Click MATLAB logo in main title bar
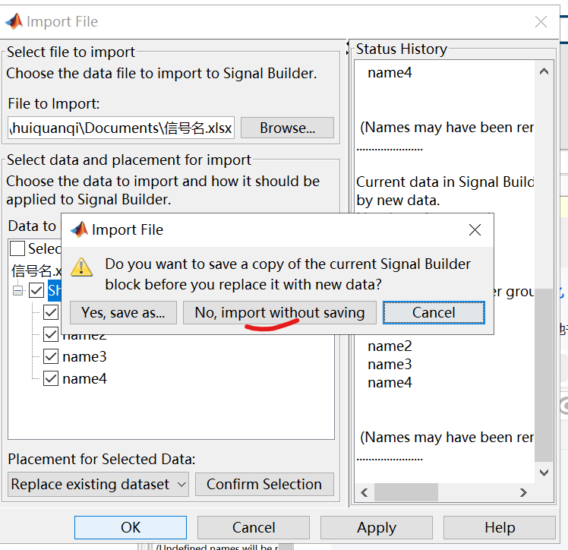The image size is (568, 550). click(14, 21)
